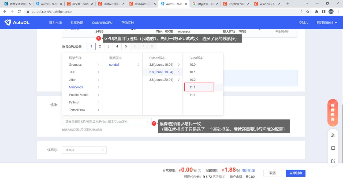Image resolution: width=343 pixels, height=183 pixels.
Task: Click the address bar URL field
Action: point(161,12)
